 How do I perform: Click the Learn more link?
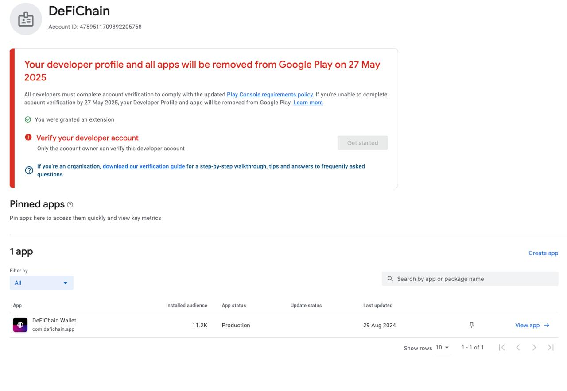pyautogui.click(x=308, y=103)
